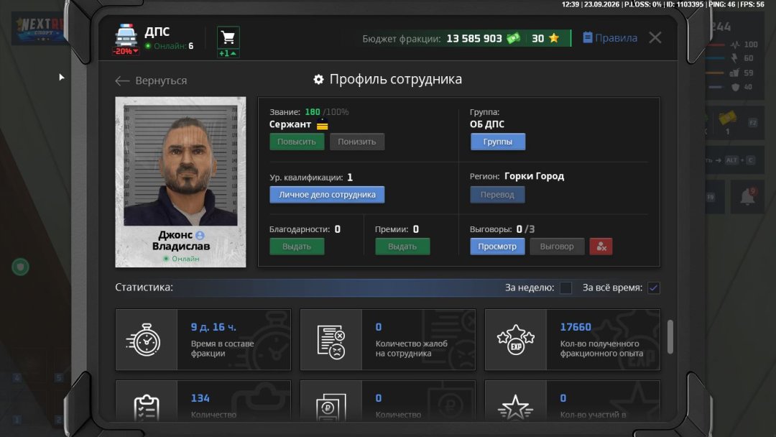The image size is (776, 437).
Task: Click the statistics list scrollbar
Action: tap(670, 337)
